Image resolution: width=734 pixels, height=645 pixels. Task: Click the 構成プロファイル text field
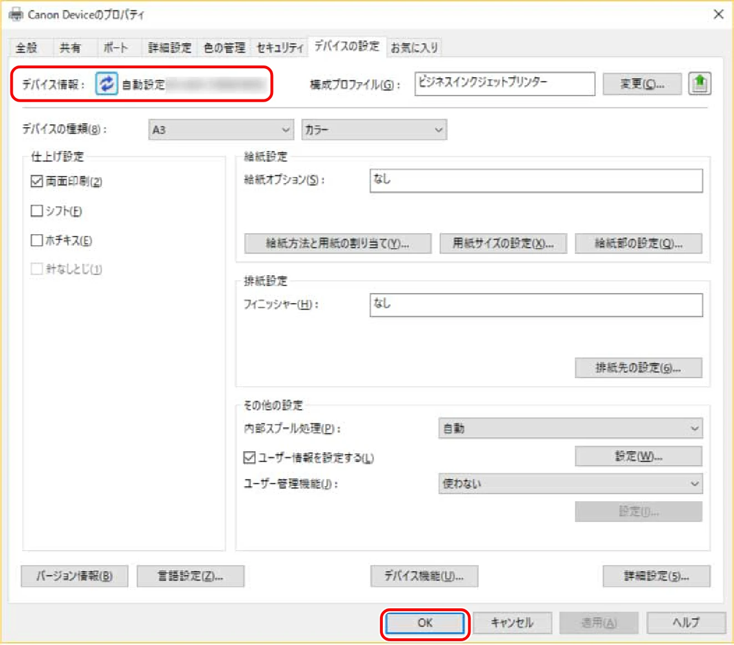point(505,84)
